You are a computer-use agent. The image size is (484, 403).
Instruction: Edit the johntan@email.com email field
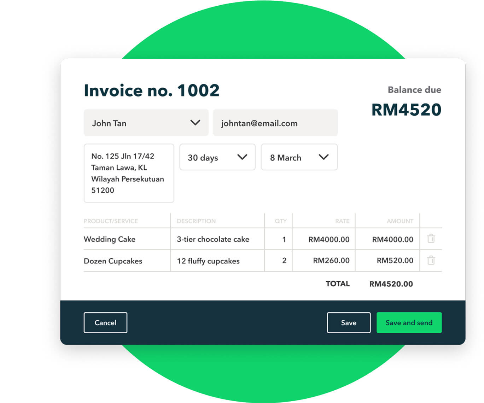point(275,123)
